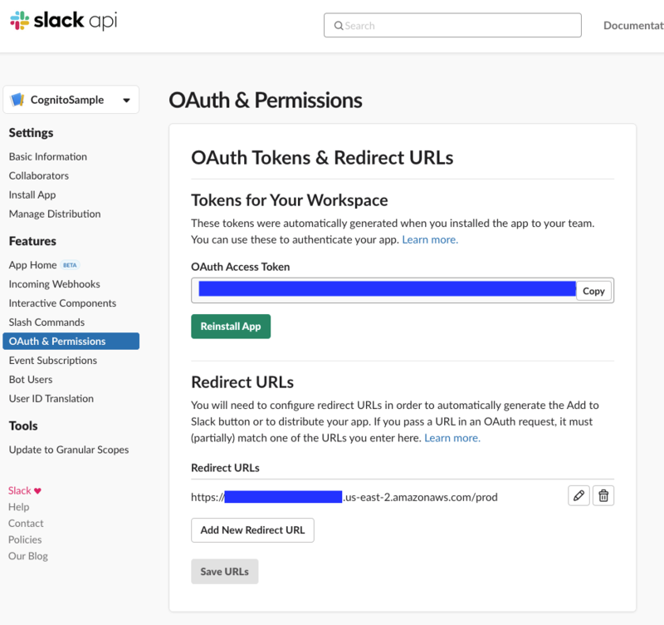Screen dimensions: 664x625
Task: Click the Save URLs button
Action: [224, 572]
